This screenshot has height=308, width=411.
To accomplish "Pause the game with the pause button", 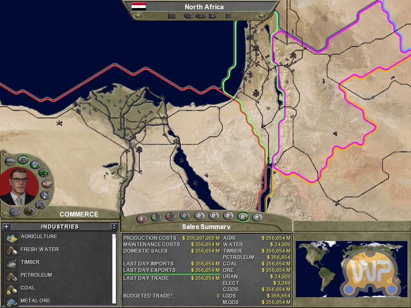I will coord(172,16).
